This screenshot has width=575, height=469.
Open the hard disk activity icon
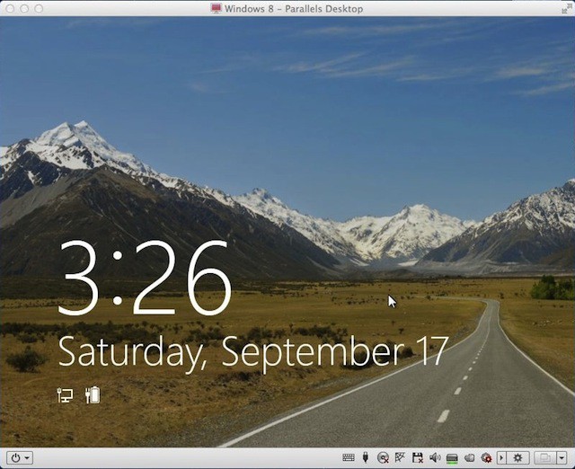452,458
